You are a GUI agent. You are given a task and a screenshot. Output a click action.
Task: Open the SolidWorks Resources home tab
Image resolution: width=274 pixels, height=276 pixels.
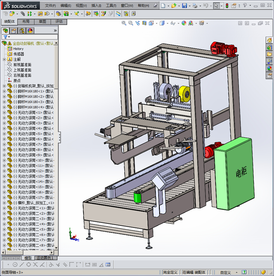coord(269,40)
